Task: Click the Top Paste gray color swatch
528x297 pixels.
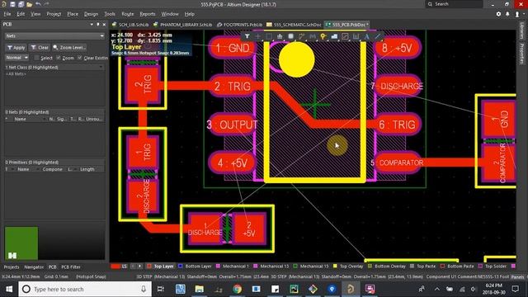Action: pos(412,266)
